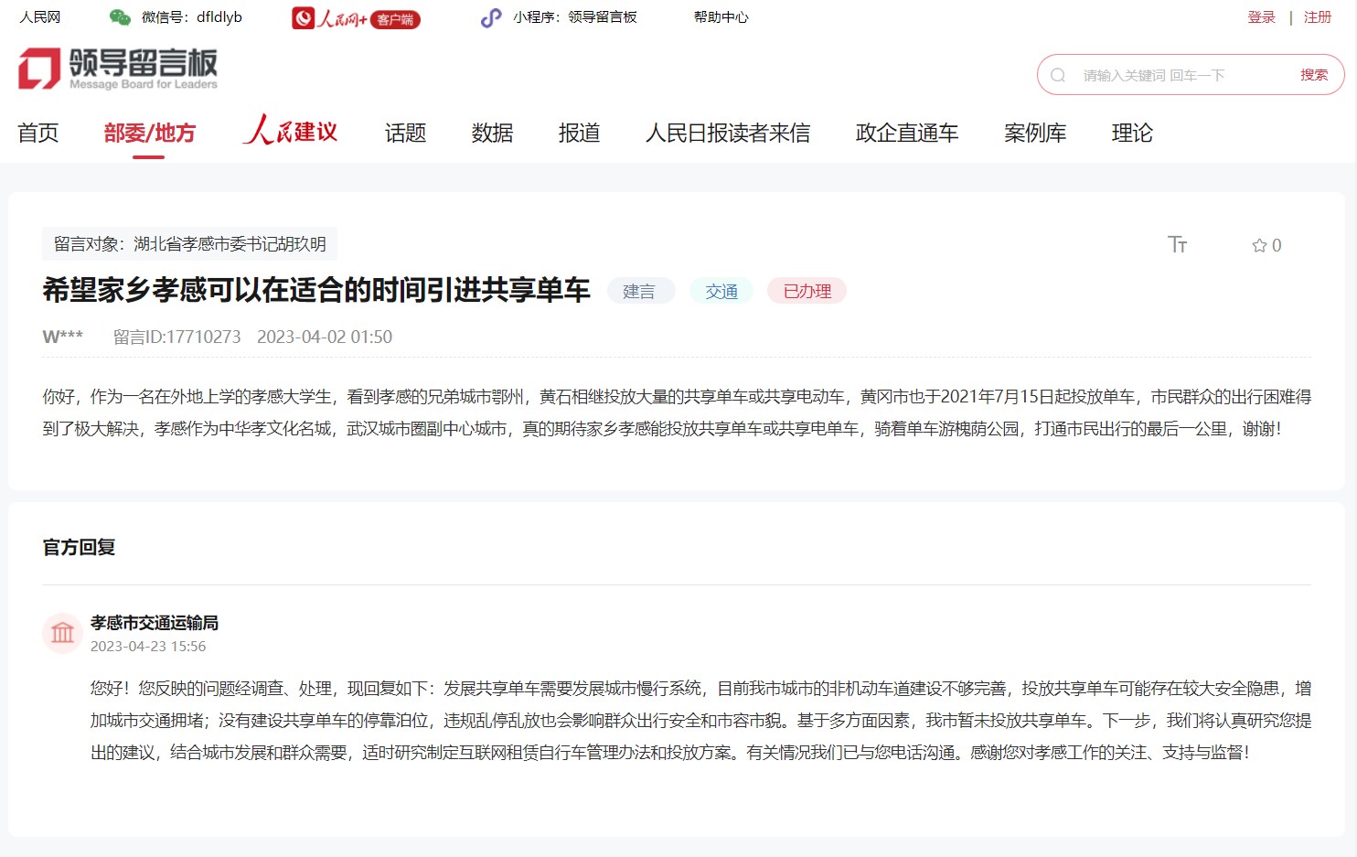Click the username W***
Viewport: 1357px width, 857px height.
tap(62, 337)
